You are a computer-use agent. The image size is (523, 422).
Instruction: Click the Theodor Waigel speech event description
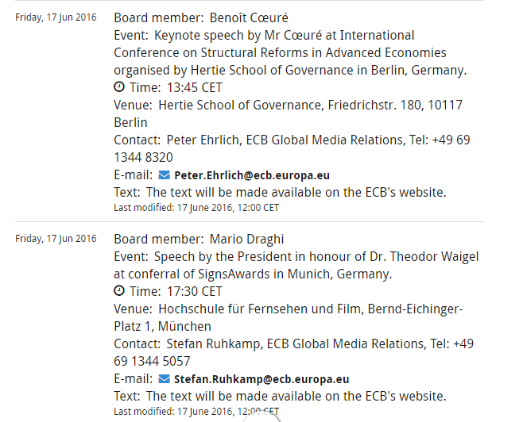point(296,265)
